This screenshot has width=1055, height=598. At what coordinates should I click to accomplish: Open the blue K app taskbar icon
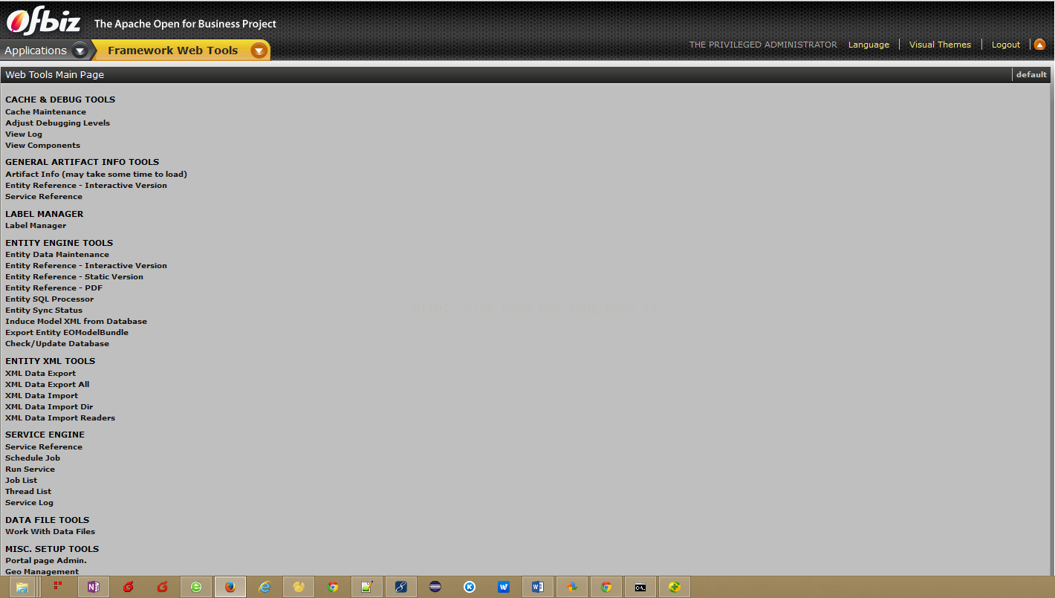470,587
